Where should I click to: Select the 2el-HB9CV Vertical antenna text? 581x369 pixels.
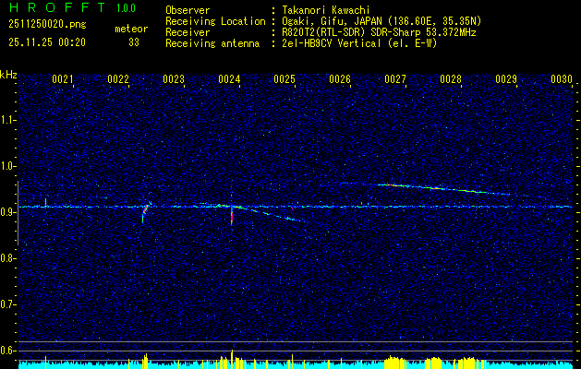359,43
